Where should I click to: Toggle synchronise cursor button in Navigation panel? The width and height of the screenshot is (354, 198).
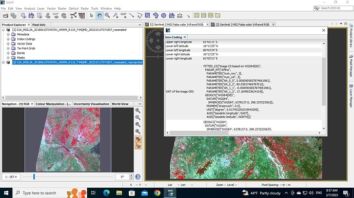tap(138, 146)
